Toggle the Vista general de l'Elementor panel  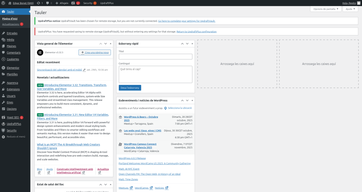coord(110,43)
